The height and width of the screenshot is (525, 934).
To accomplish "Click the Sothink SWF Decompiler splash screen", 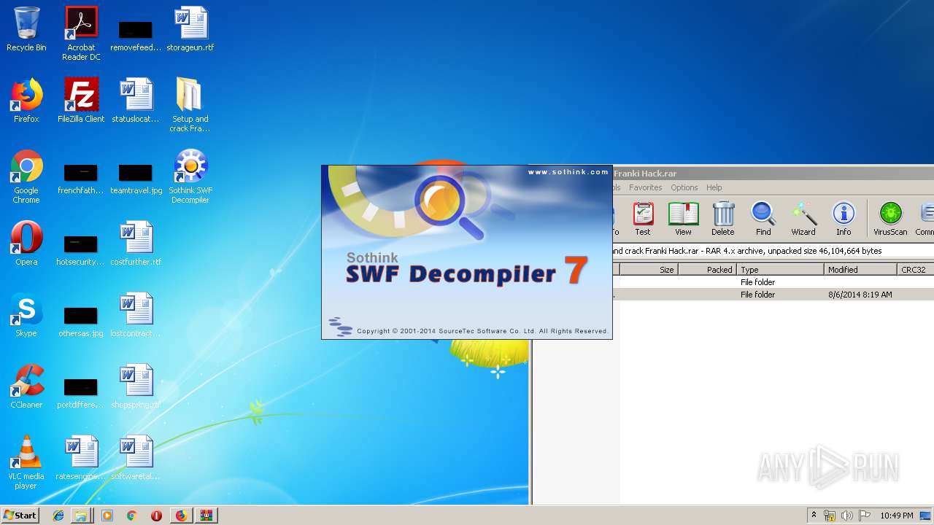I will pyautogui.click(x=467, y=252).
